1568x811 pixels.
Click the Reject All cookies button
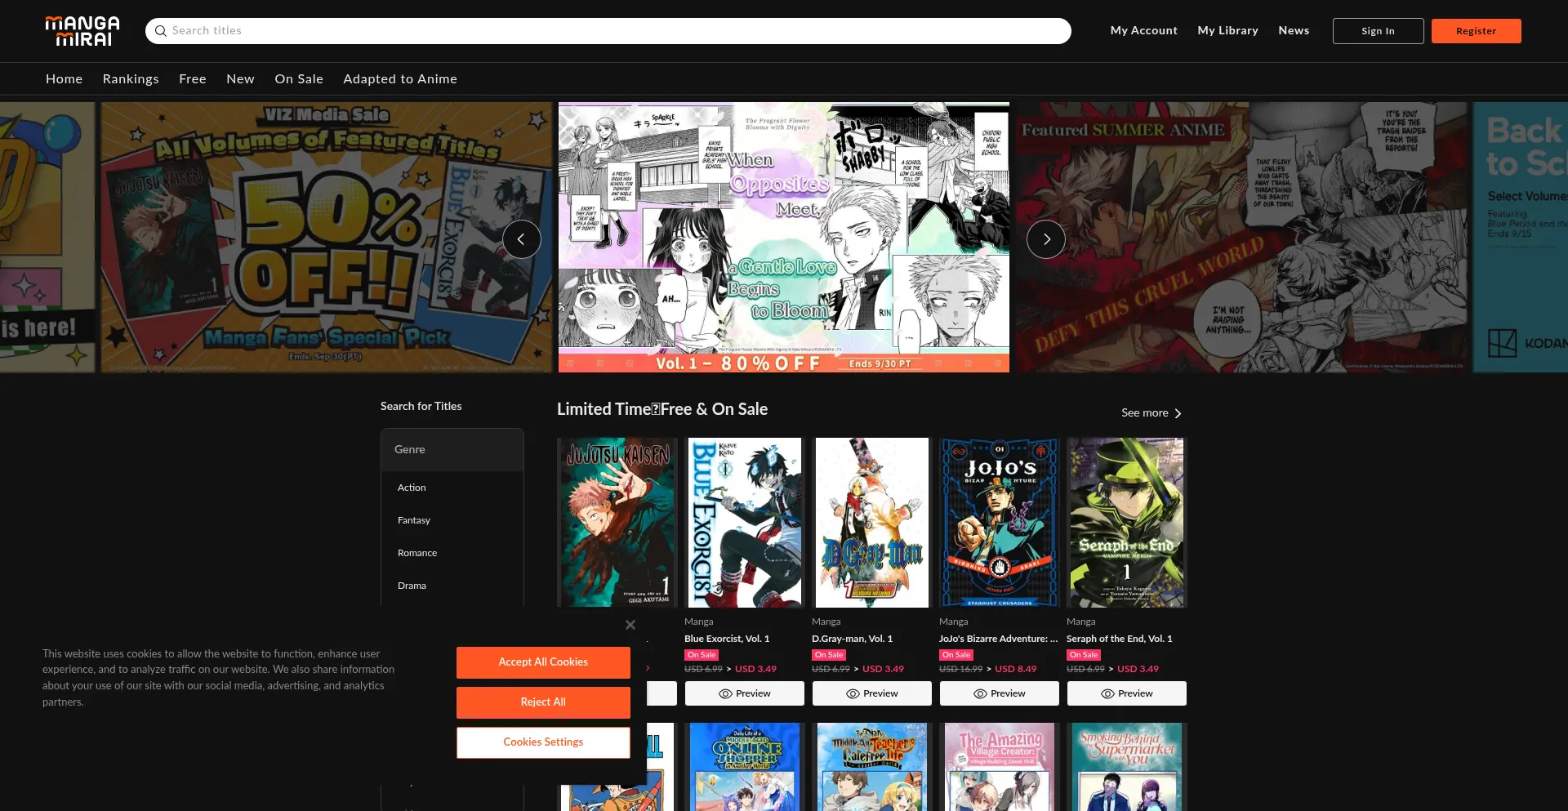pyautogui.click(x=543, y=702)
